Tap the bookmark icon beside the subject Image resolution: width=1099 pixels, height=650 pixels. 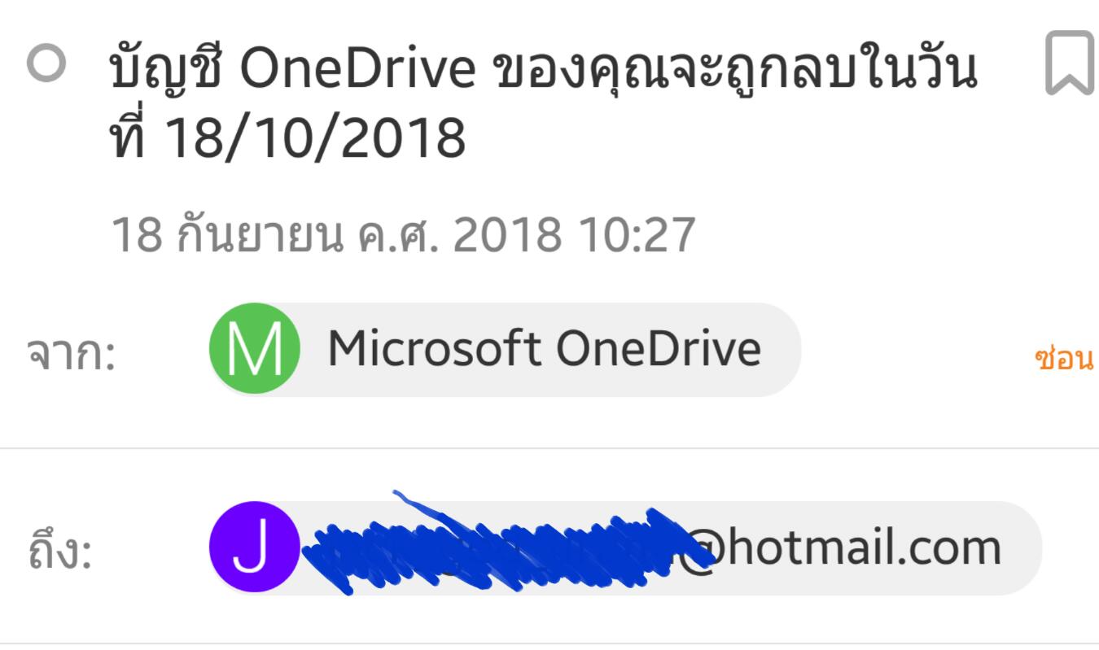point(1069,62)
